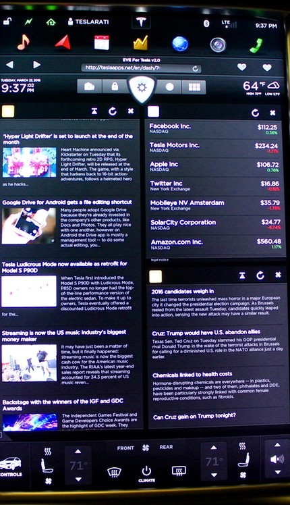This screenshot has width=290, height=505.
Task: Toggle the front windshield defroster
Action: click(x=114, y=472)
